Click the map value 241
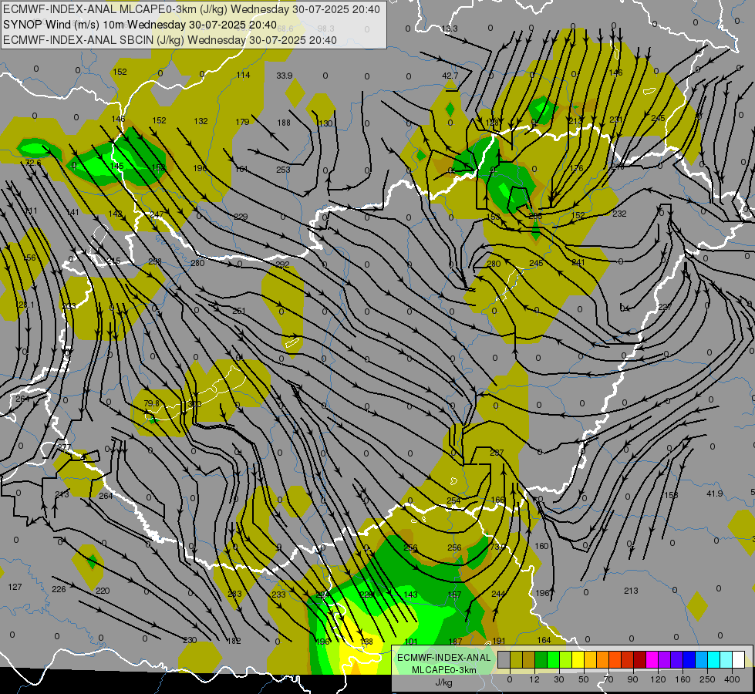Image resolution: width=755 pixels, height=694 pixels. [x=578, y=262]
